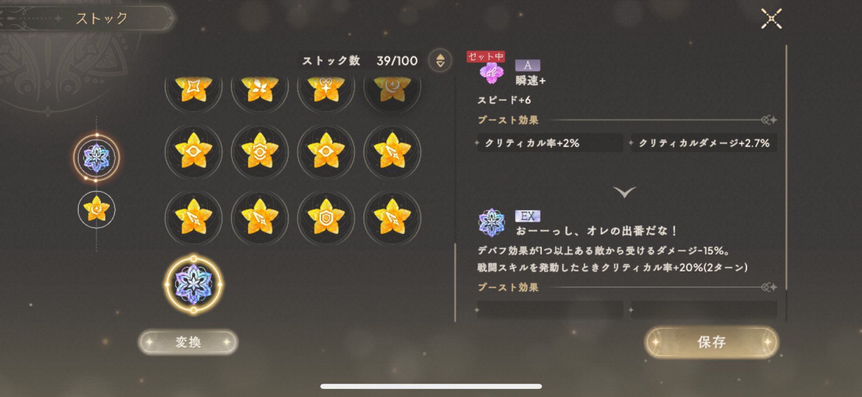Expand the EX skill ブースト効果 section ornament

point(769,287)
